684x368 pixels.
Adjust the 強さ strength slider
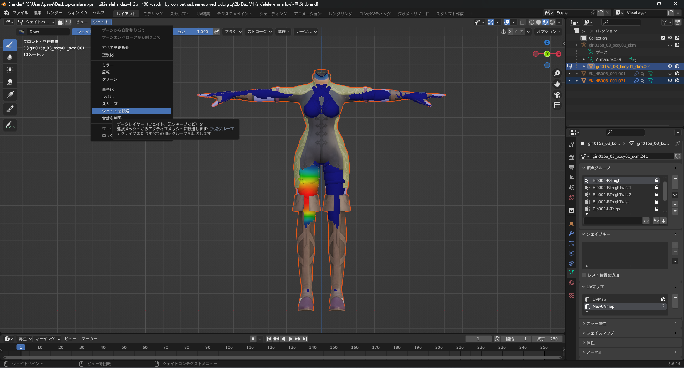(x=193, y=32)
